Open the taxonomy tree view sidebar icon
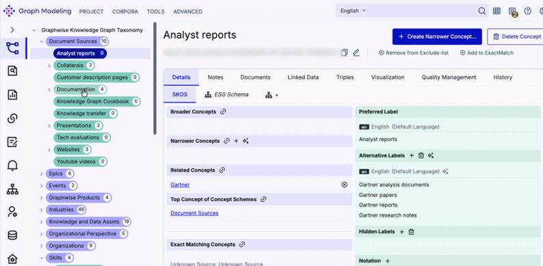Image resolution: width=543 pixels, height=266 pixels. pos(12,48)
